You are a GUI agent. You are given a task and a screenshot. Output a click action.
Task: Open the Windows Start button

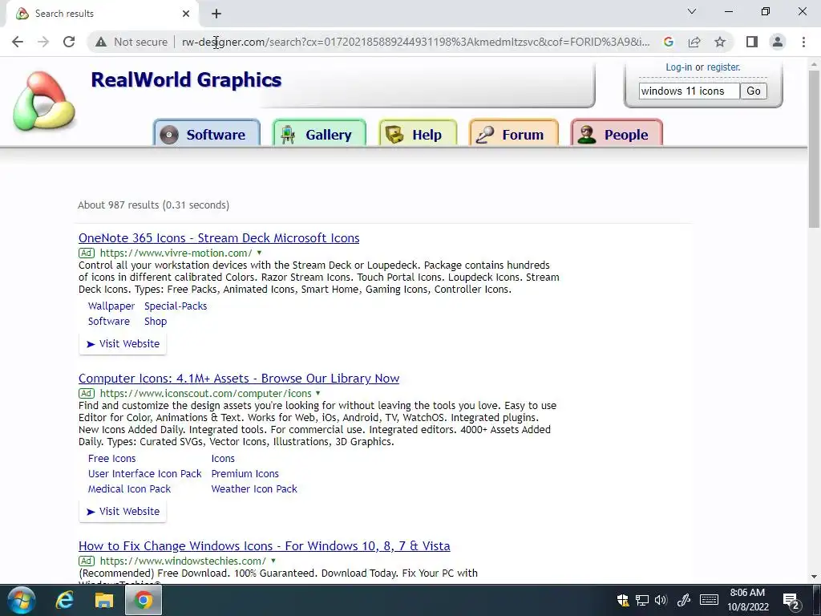click(x=22, y=600)
